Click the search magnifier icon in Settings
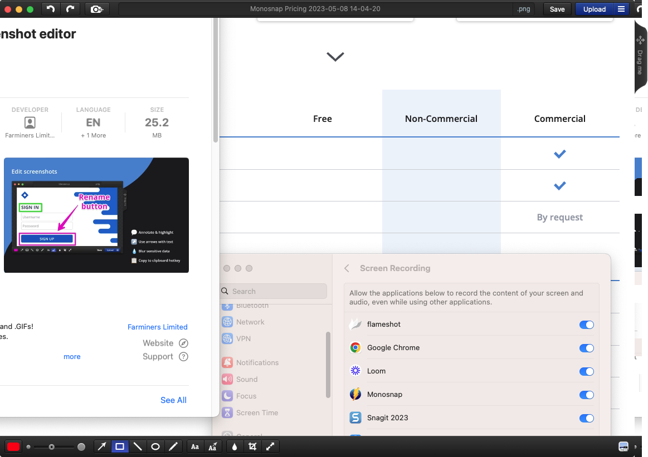This screenshot has width=648, height=457. [225, 291]
